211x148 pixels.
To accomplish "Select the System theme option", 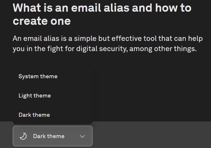I will (x=53, y=76).
